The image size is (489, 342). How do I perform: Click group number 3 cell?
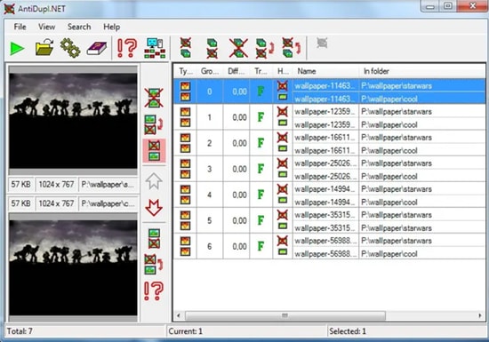pyautogui.click(x=210, y=169)
